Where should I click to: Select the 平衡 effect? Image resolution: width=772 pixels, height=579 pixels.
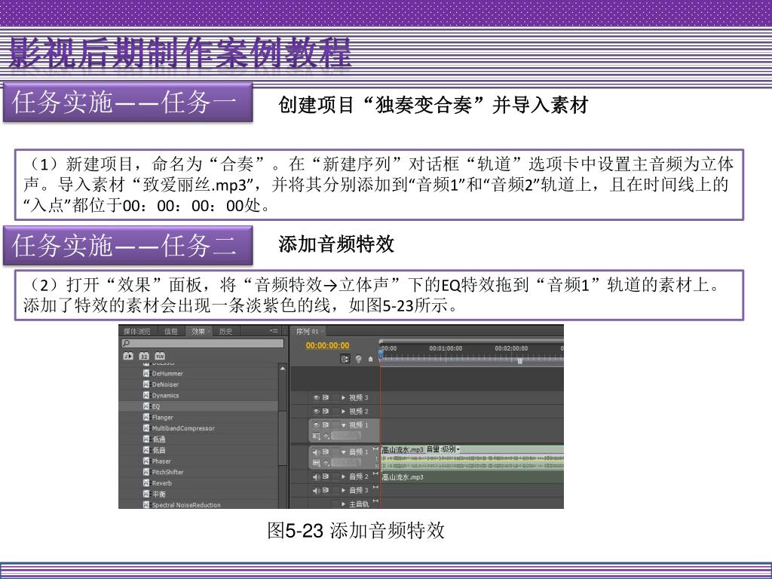[x=159, y=494]
